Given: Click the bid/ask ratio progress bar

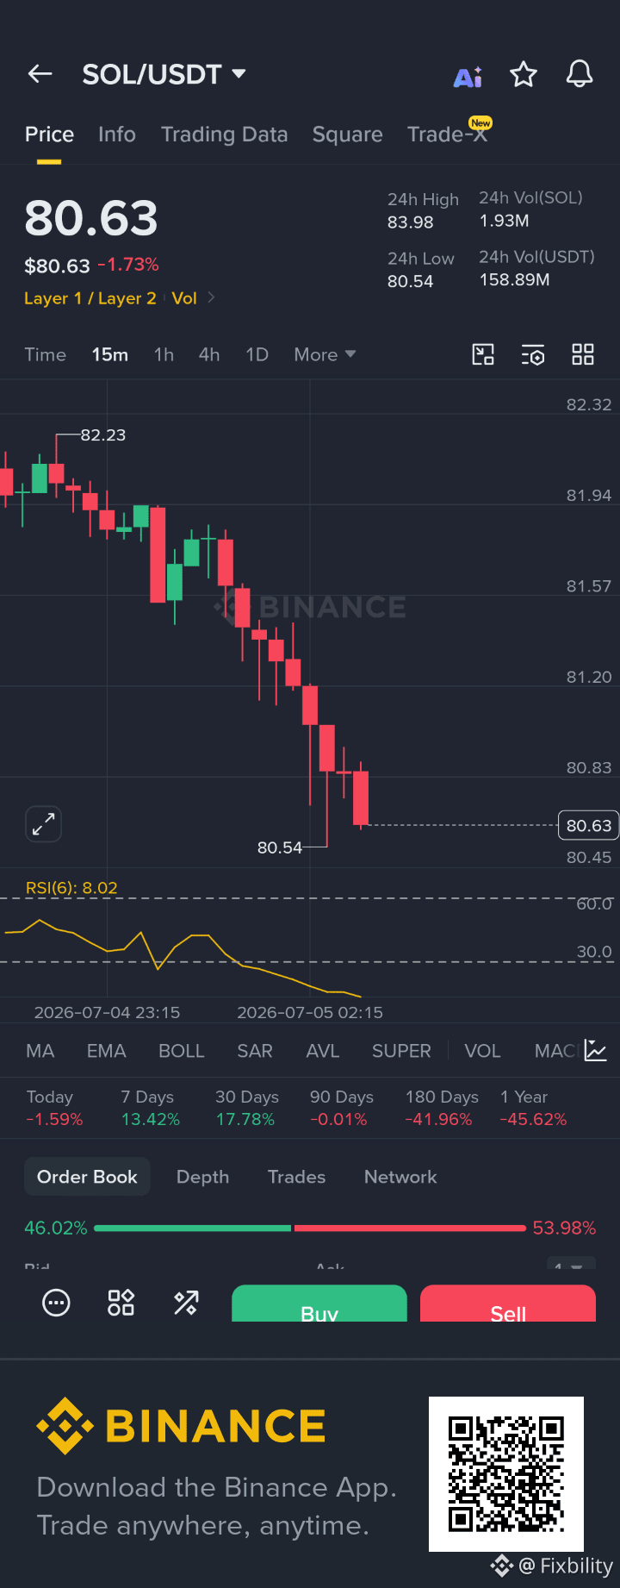Looking at the screenshot, I should click(x=310, y=1228).
